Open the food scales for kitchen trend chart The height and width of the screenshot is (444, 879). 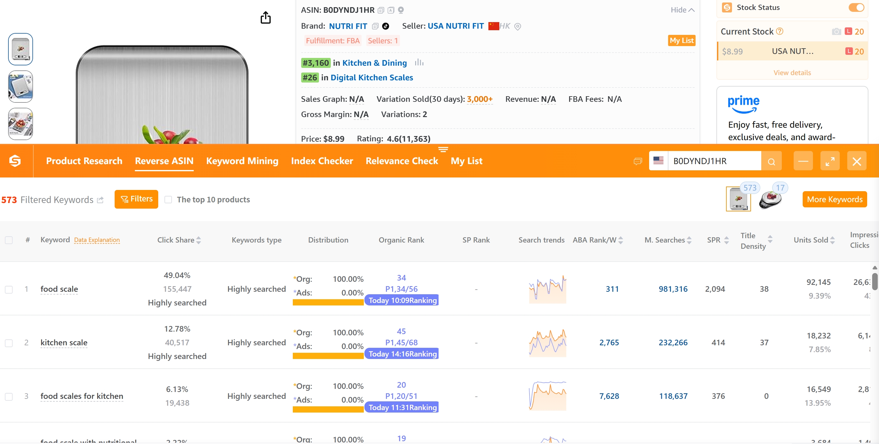pos(547,396)
